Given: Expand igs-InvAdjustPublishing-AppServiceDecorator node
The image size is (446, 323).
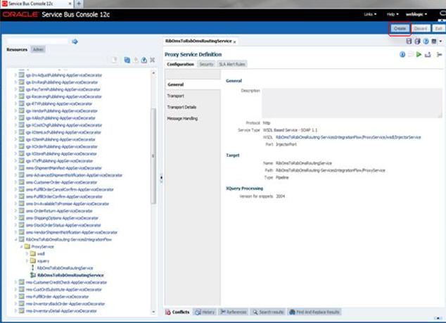Looking at the screenshot, I should (x=15, y=75).
